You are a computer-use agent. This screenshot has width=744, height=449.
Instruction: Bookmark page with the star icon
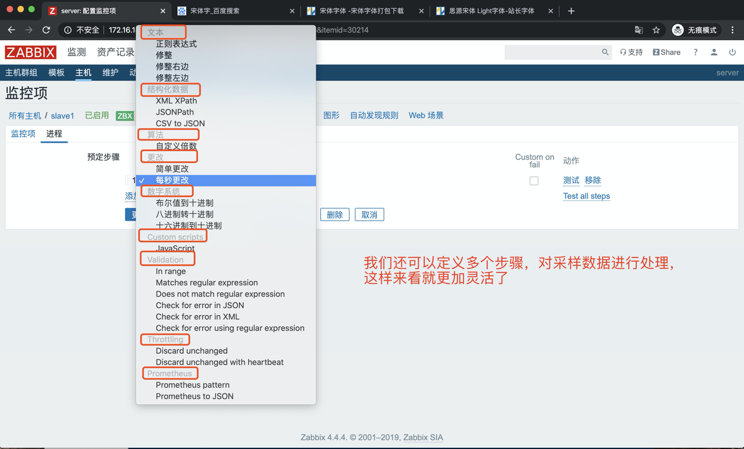pos(656,30)
